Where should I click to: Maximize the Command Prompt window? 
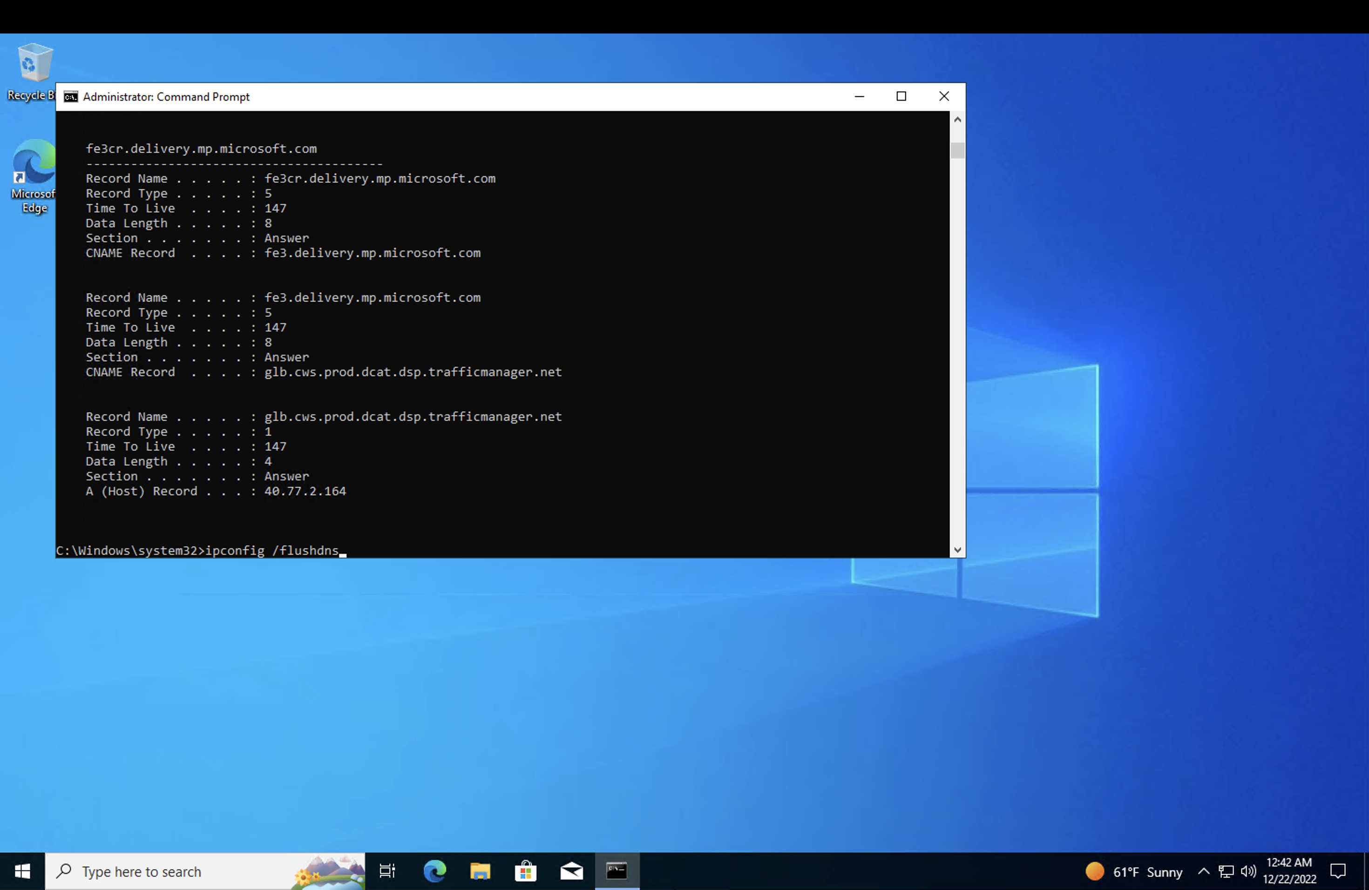pyautogui.click(x=901, y=97)
